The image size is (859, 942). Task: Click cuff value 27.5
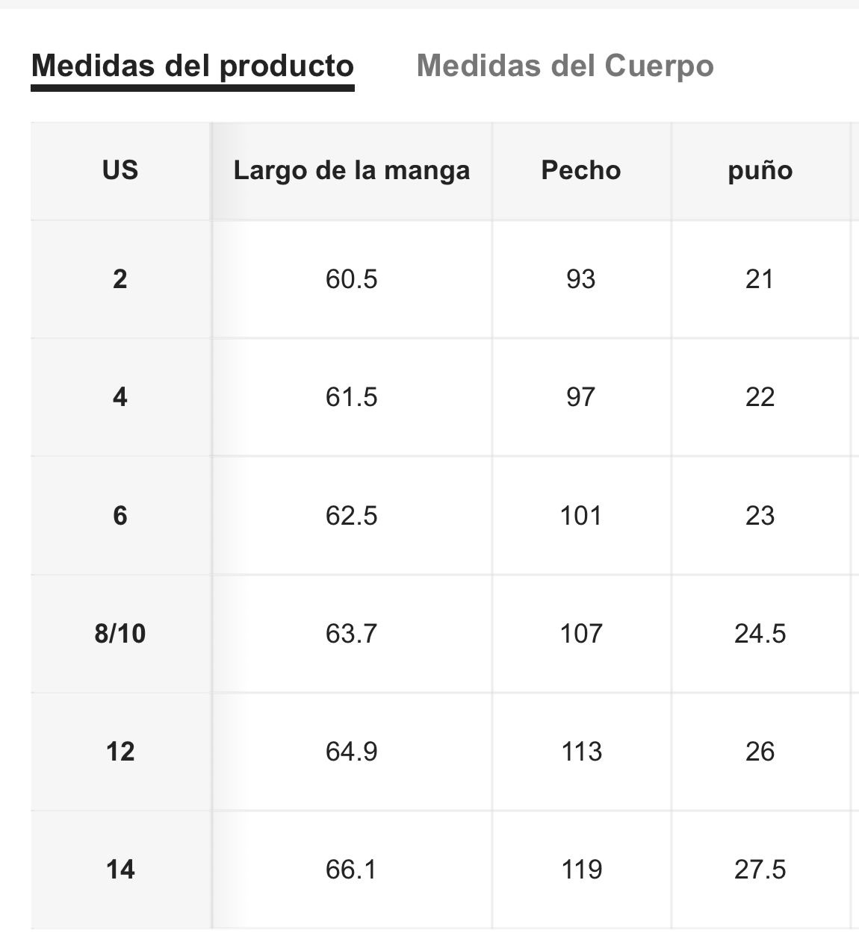[760, 870]
